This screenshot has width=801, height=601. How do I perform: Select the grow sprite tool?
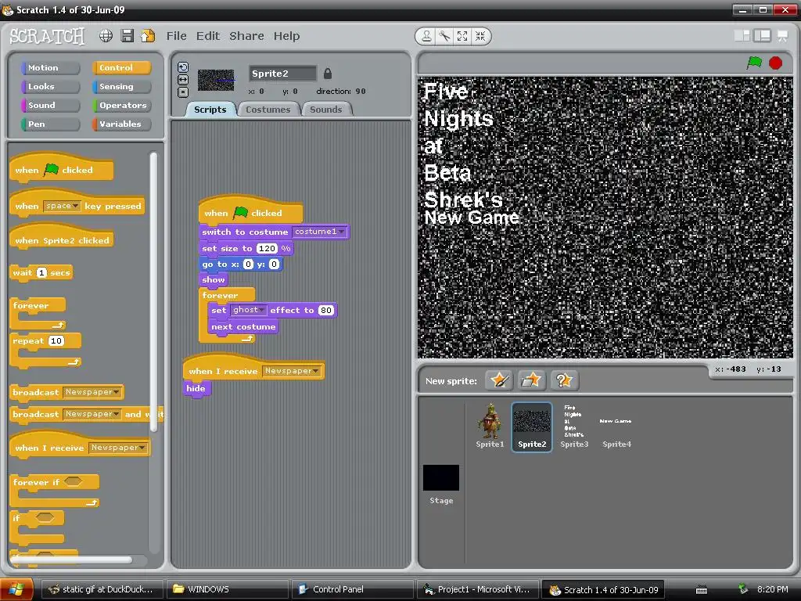click(462, 36)
